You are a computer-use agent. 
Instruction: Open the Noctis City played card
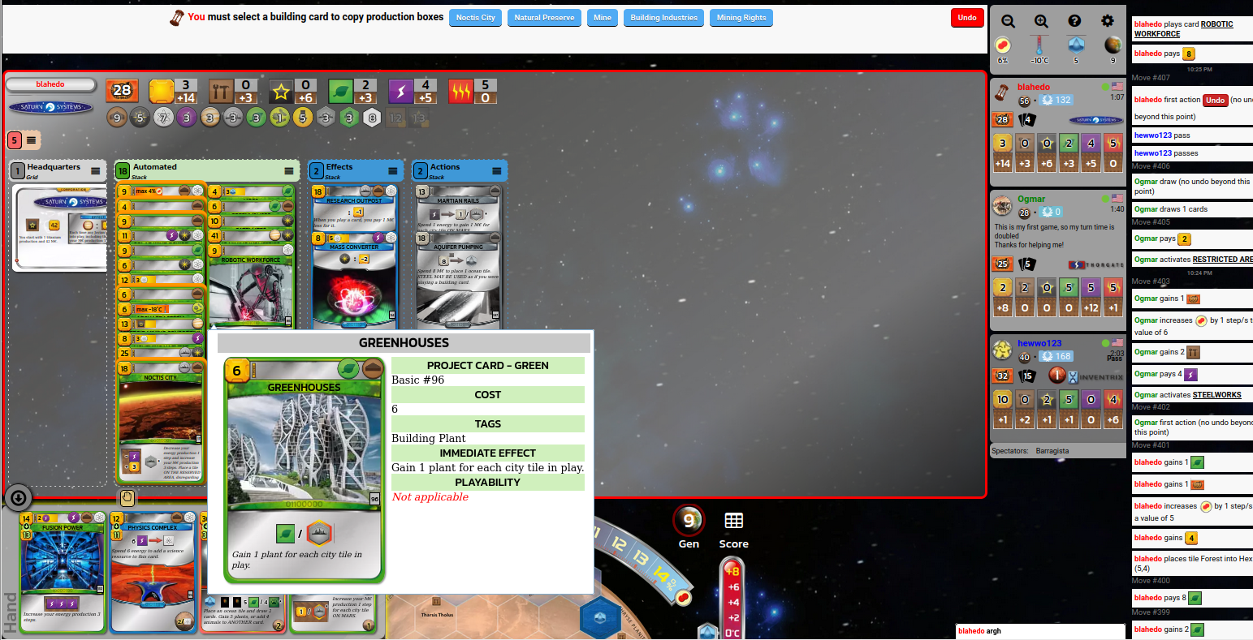161,422
